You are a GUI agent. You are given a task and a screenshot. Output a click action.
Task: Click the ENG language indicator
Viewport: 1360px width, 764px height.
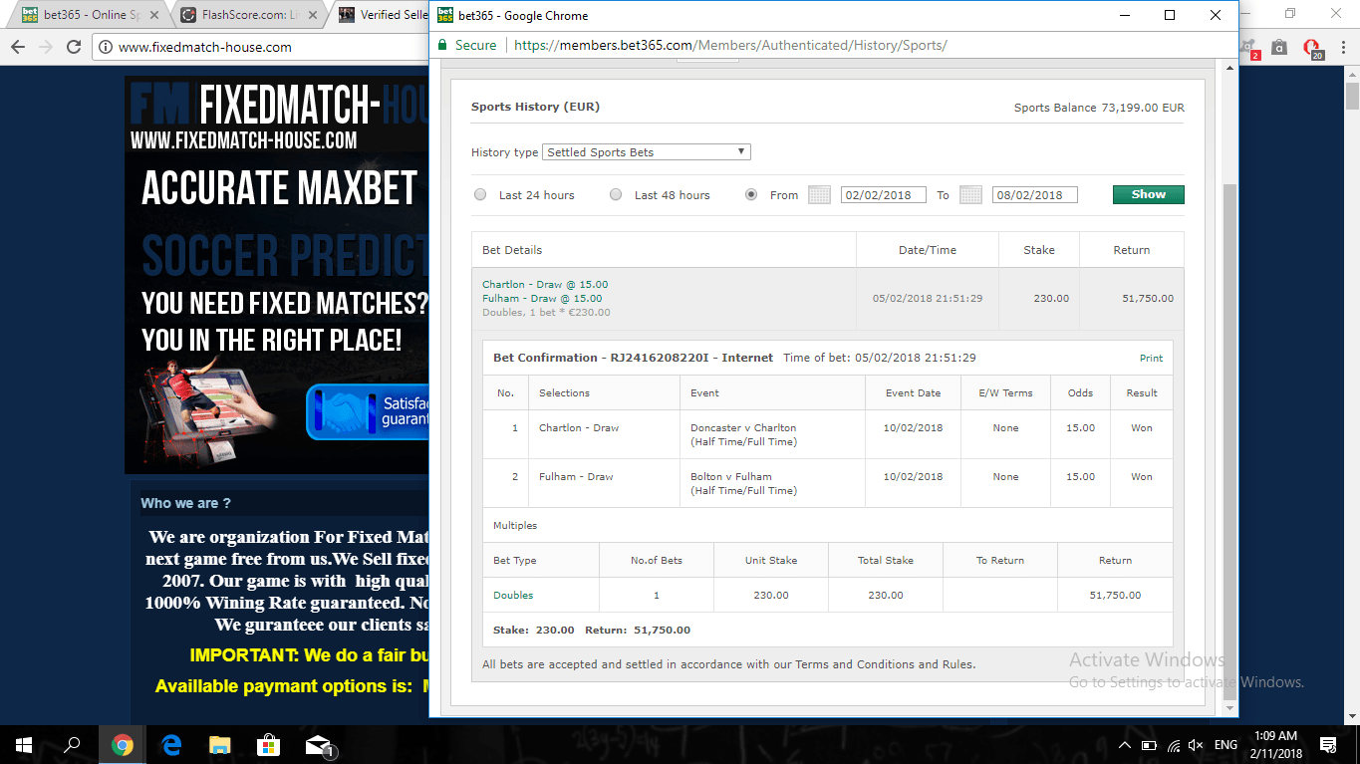pyautogui.click(x=1225, y=745)
